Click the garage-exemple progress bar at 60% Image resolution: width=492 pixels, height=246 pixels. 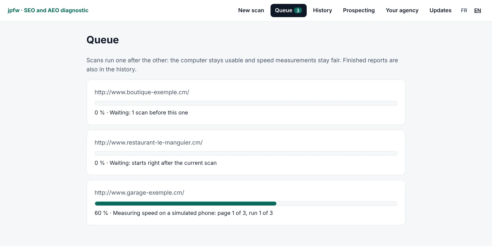246,203
